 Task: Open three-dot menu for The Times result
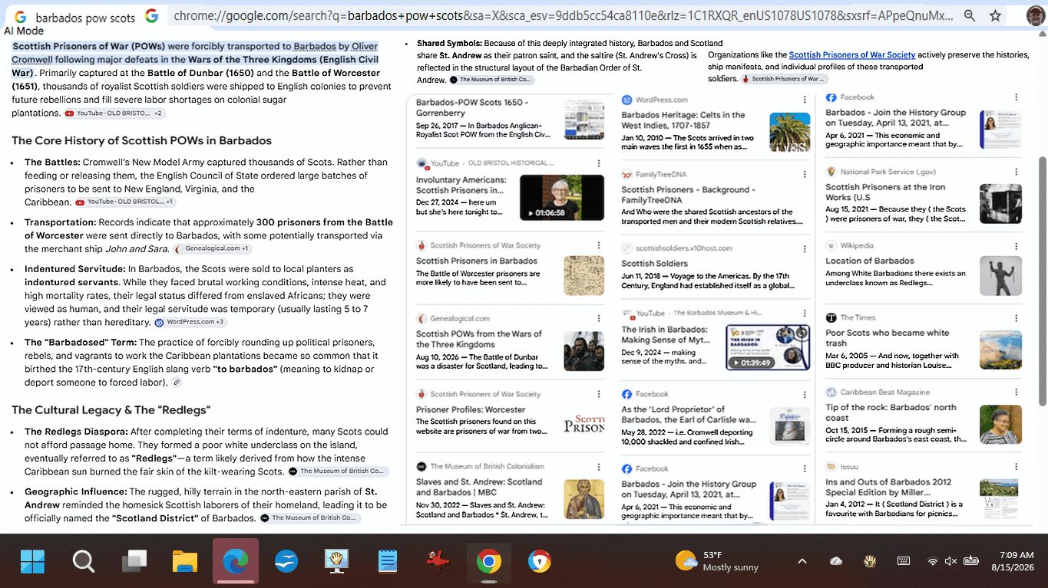pos(1017,317)
